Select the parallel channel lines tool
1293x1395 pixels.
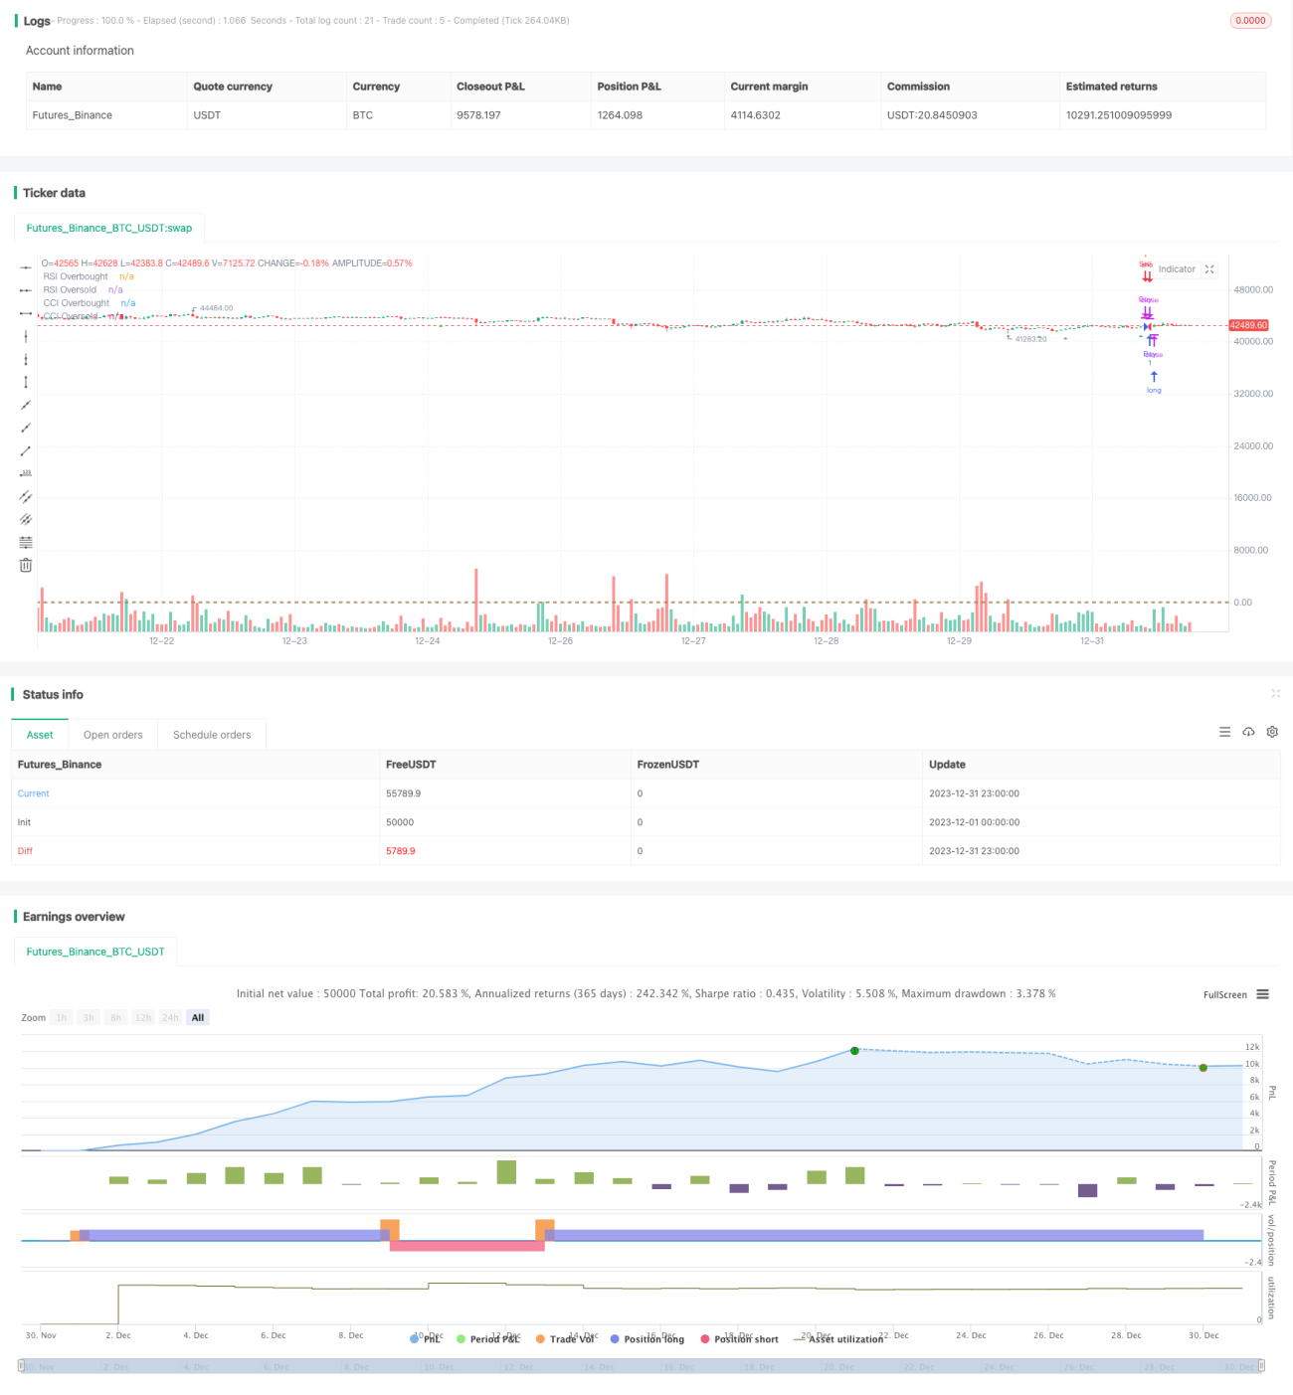coord(26,496)
